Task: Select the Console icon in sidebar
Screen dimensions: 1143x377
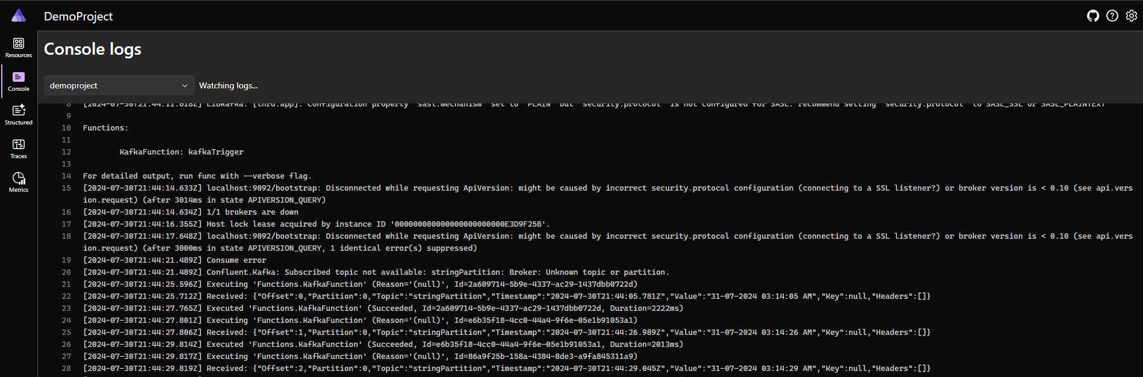Action: (19, 81)
